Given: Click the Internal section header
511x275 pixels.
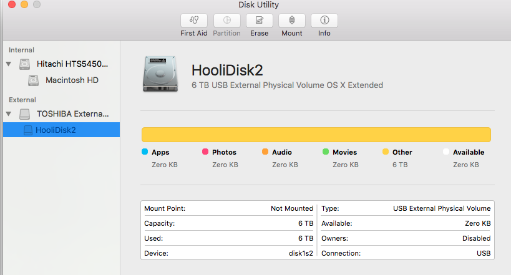Looking at the screenshot, I should (x=21, y=50).
